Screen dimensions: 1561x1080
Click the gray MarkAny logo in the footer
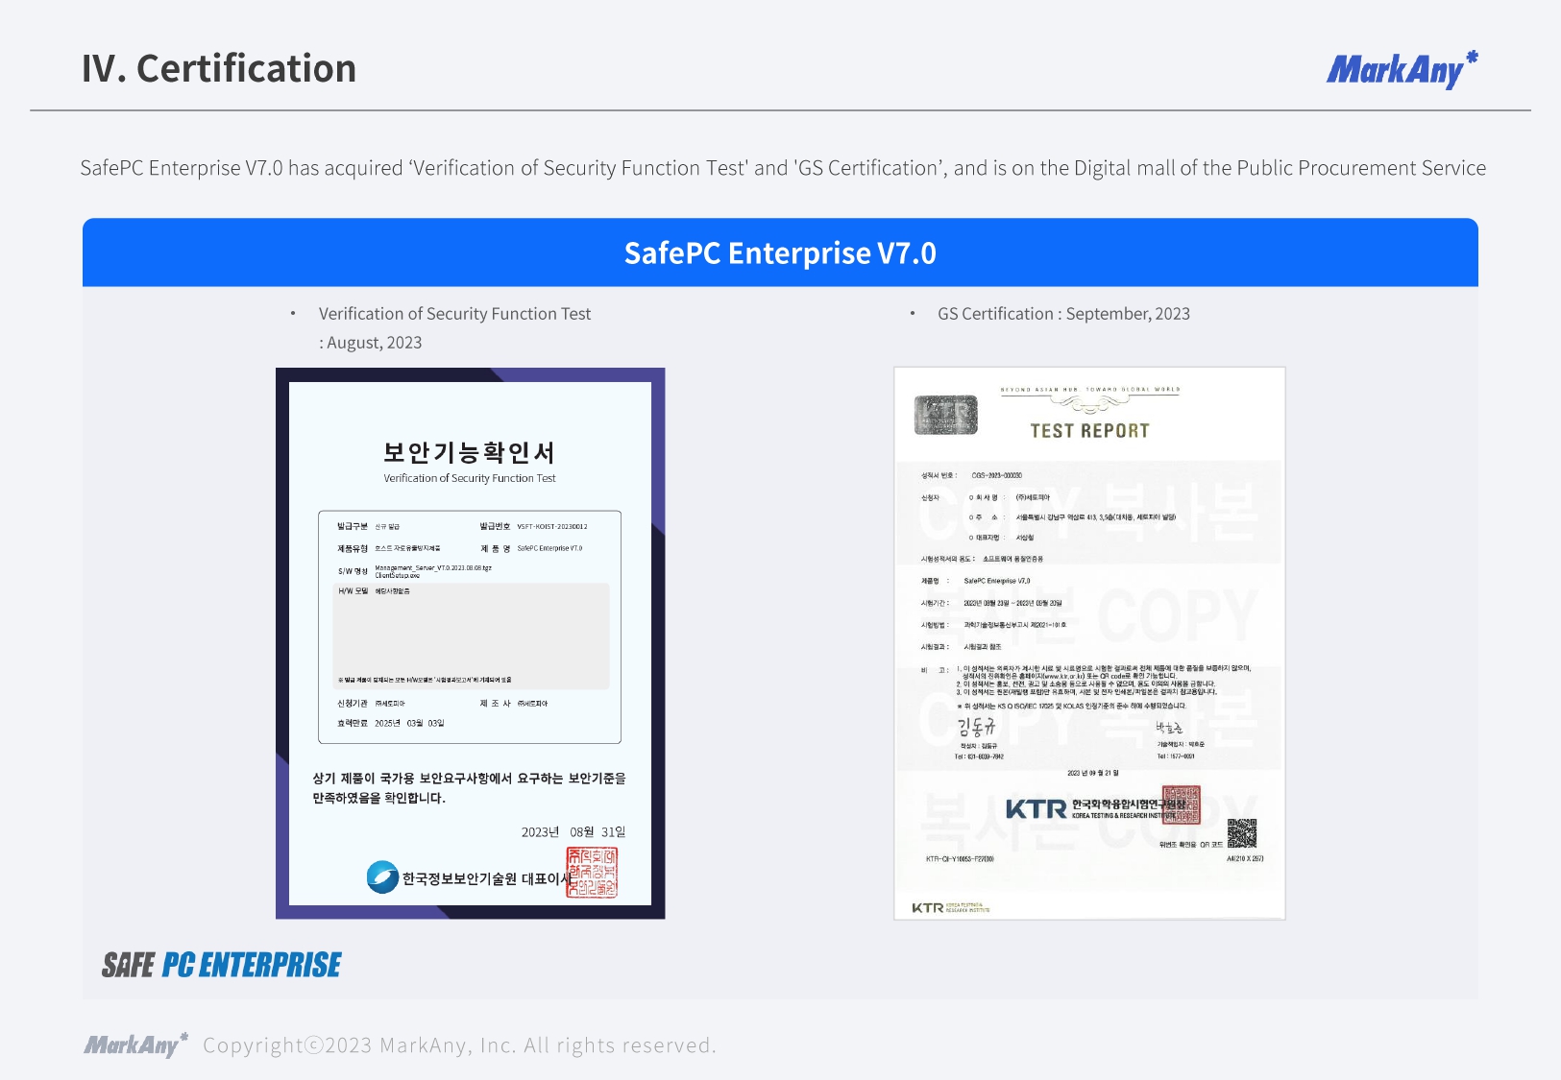tap(135, 1044)
